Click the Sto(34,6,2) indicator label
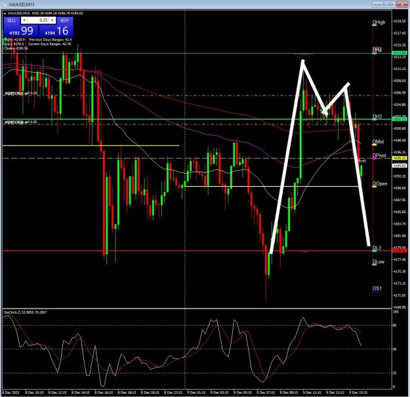 pyautogui.click(x=25, y=312)
